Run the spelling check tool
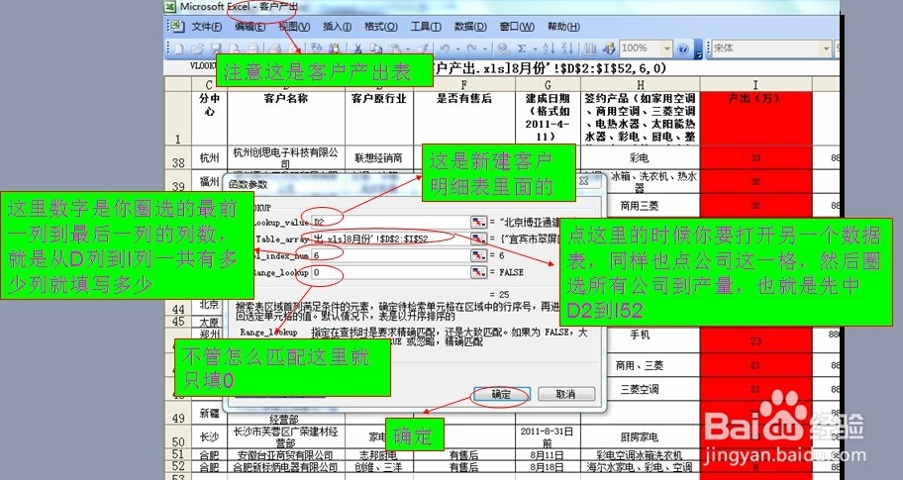This screenshot has height=480, width=903. 316,48
